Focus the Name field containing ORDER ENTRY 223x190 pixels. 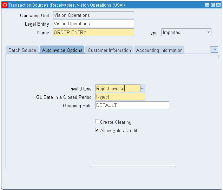pos(93,33)
